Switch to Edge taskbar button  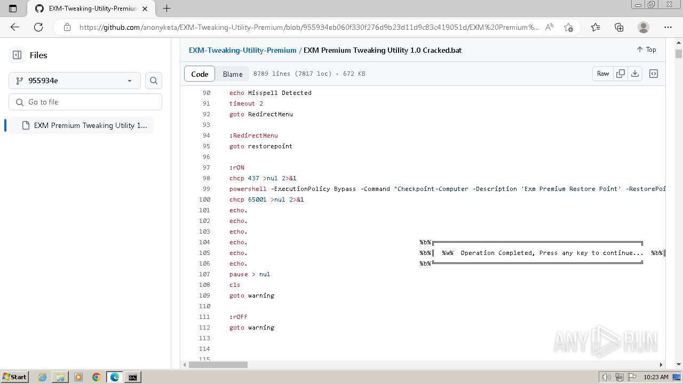pyautogui.click(x=115, y=377)
